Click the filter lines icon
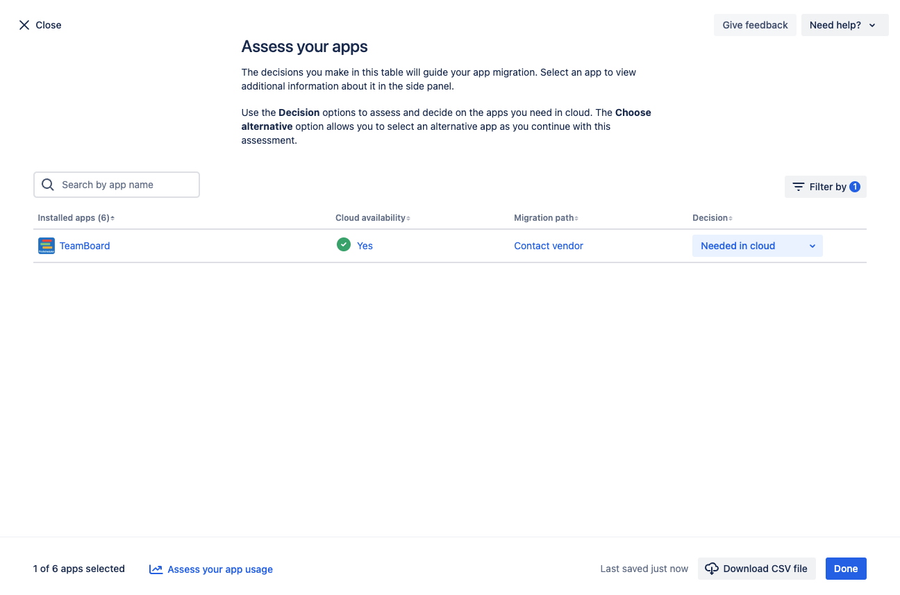The height and width of the screenshot is (595, 900). pos(799,187)
